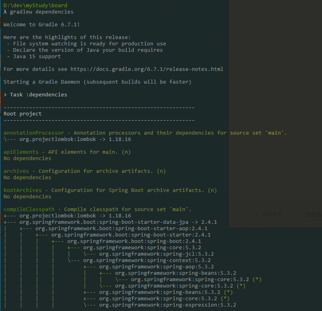This screenshot has width=322, height=311.
Task: Click 'Welcome to Gradle 6.7.1!' line
Action: point(41,25)
